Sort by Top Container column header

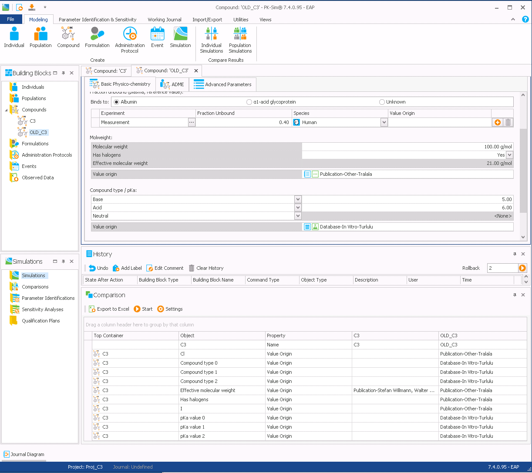coord(136,335)
